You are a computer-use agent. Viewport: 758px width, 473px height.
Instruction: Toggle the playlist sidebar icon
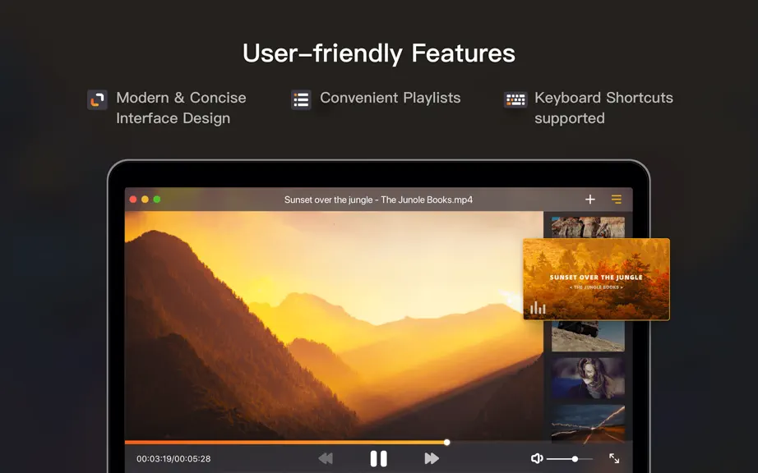617,200
